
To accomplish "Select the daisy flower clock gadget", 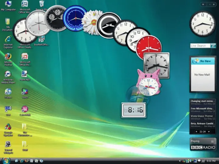I will (x=92, y=22).
